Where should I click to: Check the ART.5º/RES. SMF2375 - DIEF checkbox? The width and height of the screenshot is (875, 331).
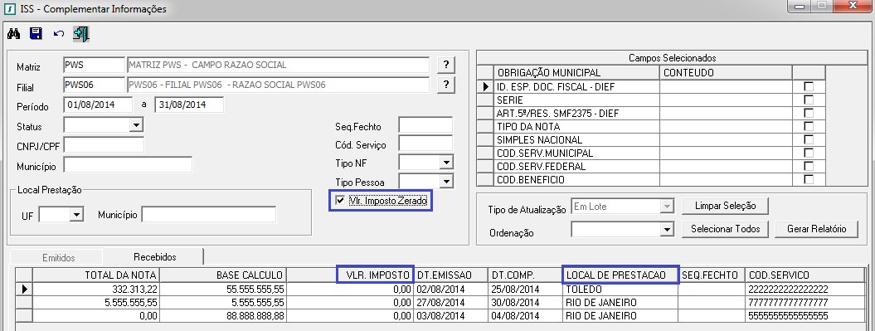point(808,114)
